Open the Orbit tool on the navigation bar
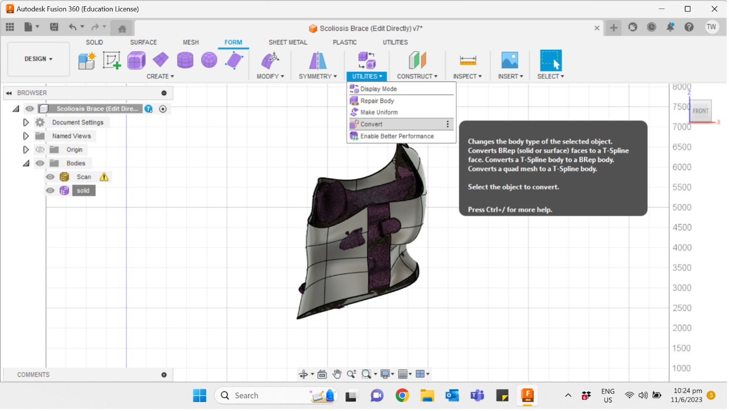This screenshot has width=729, height=411. (304, 374)
